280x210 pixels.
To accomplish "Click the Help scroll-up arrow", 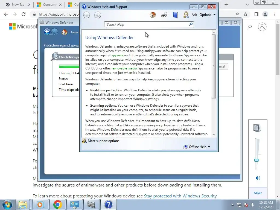I will [214, 32].
